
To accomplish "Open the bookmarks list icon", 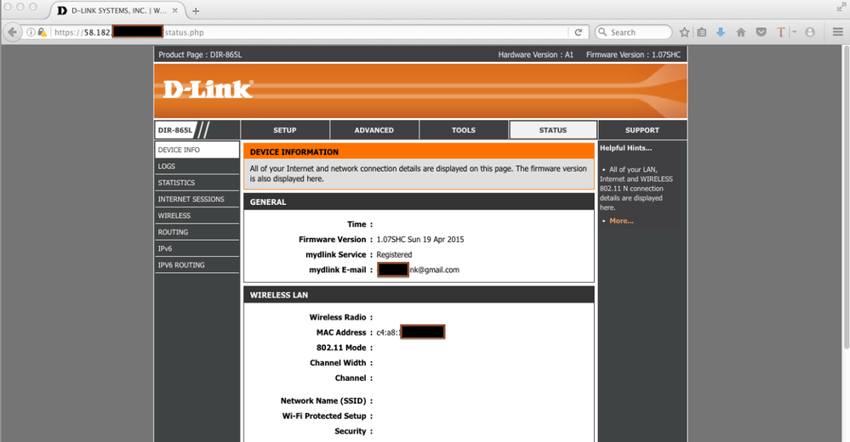I will pyautogui.click(x=701, y=32).
